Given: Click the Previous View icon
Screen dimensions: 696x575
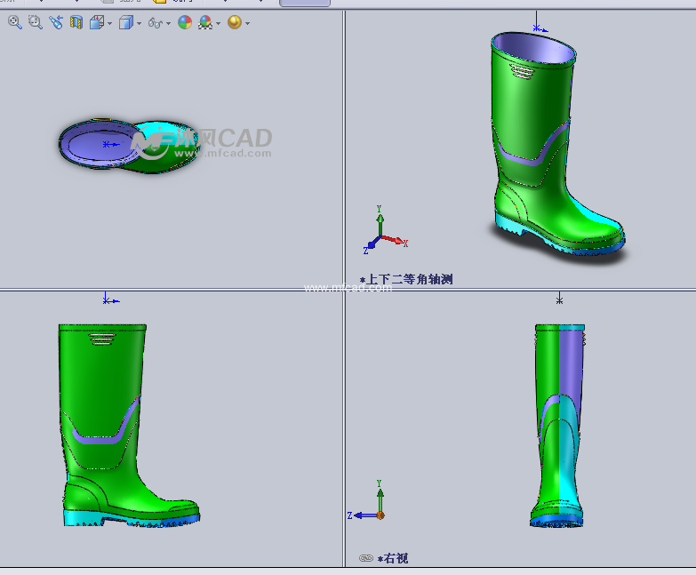Looking at the screenshot, I should coord(56,22).
